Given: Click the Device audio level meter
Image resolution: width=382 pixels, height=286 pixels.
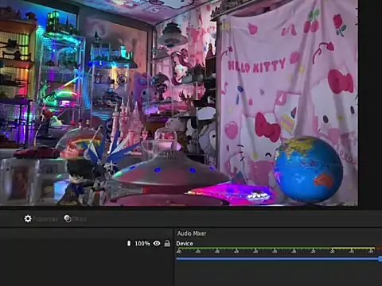Looking at the screenshot, I should click(x=279, y=250).
